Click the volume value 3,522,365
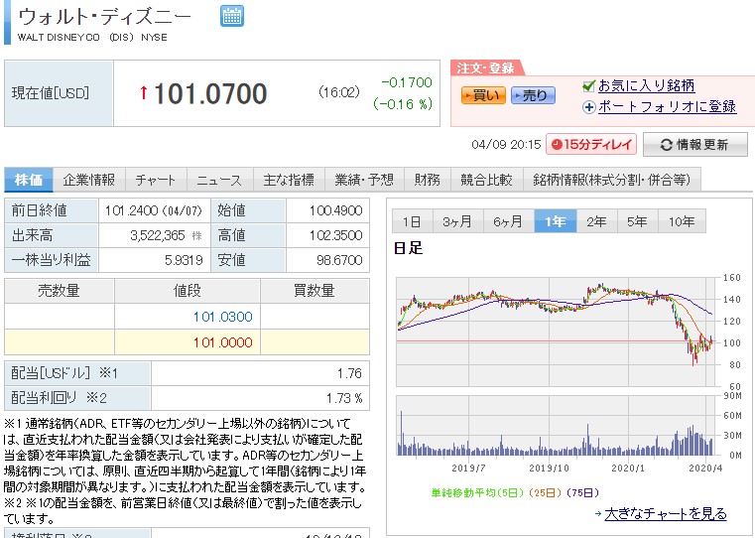 click(x=158, y=235)
